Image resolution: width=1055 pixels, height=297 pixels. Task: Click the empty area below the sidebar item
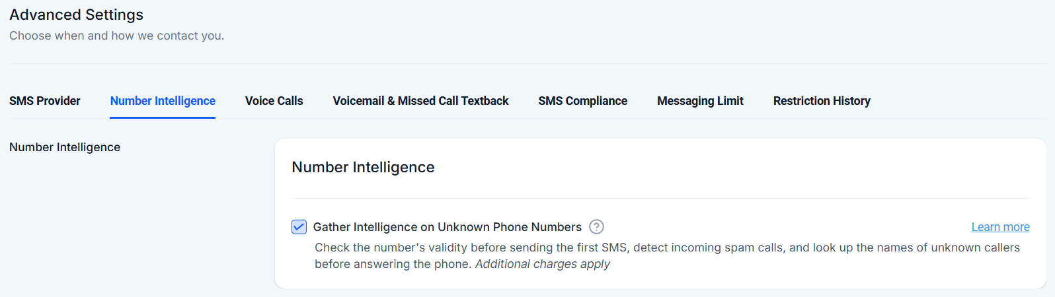coord(132,224)
